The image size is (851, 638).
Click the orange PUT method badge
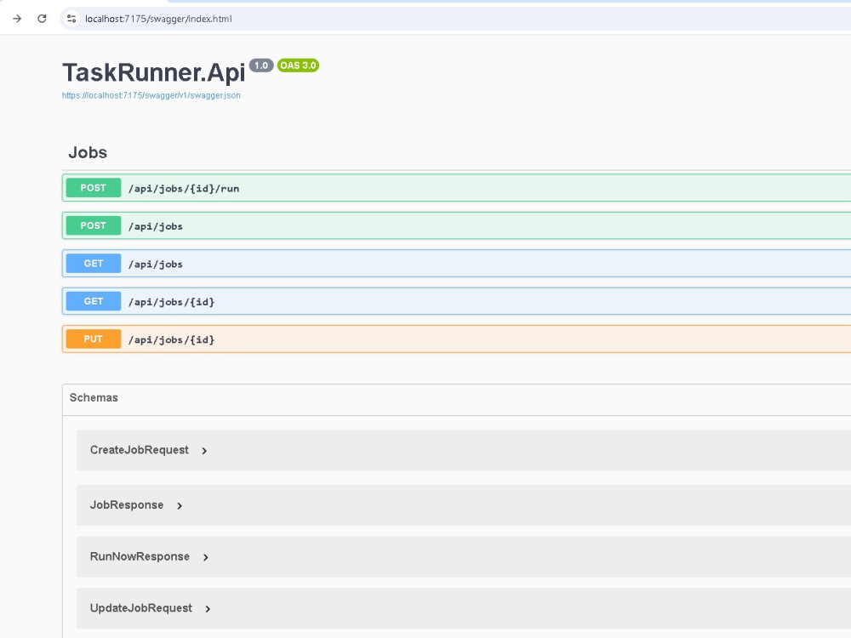click(x=94, y=339)
